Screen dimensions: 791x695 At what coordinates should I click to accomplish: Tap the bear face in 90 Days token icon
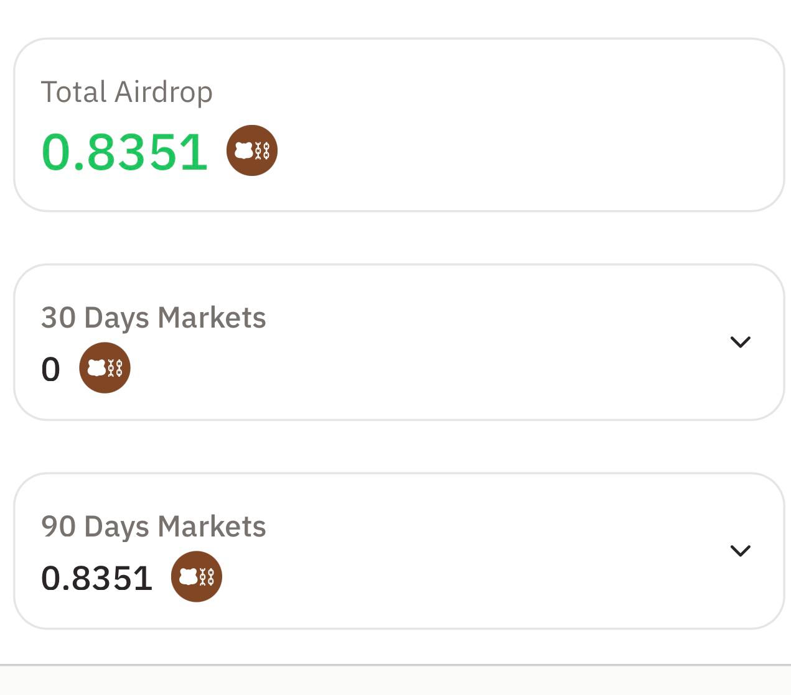[189, 577]
